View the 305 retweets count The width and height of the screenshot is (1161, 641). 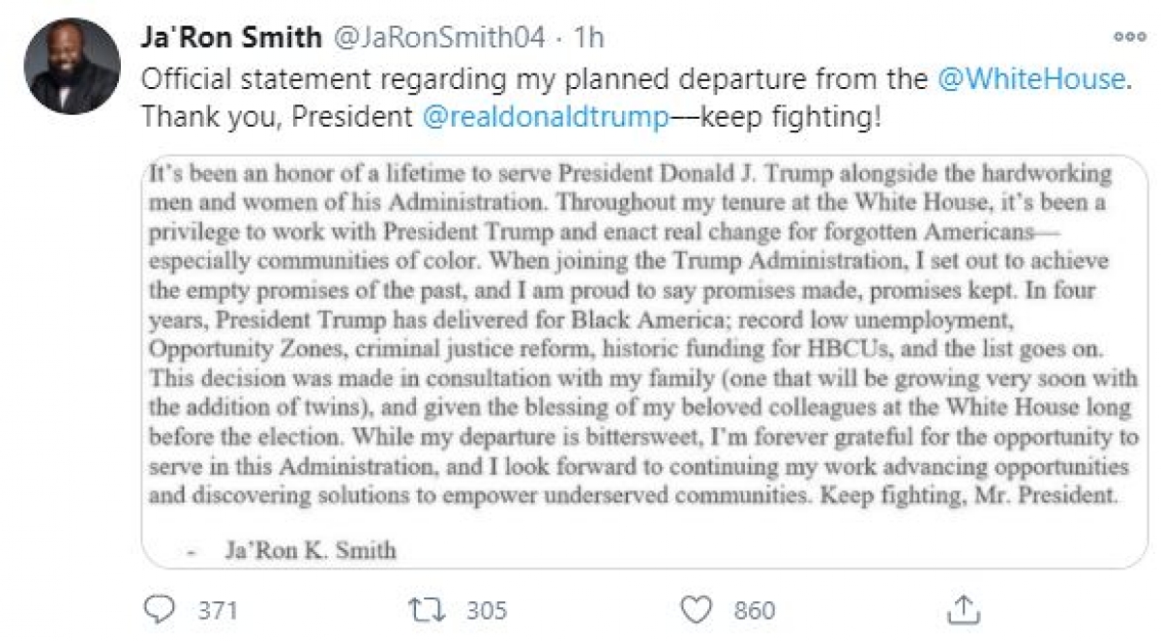click(487, 611)
